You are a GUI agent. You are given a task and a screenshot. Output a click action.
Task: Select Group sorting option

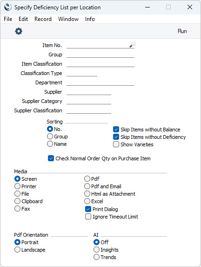tap(50, 137)
